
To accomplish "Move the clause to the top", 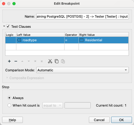I will 35,61.
